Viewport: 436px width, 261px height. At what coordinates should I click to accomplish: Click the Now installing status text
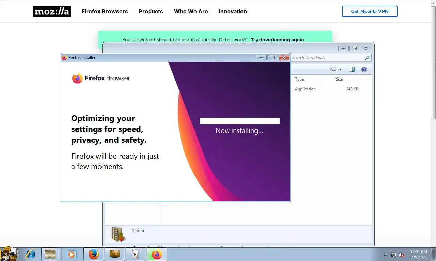pyautogui.click(x=239, y=130)
